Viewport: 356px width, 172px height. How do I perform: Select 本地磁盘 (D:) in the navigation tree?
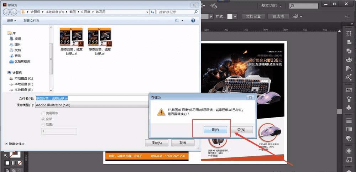(24, 84)
